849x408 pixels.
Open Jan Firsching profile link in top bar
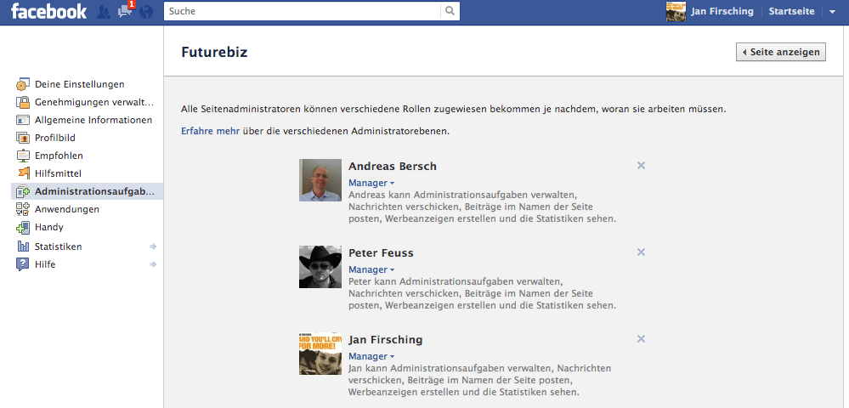click(722, 11)
